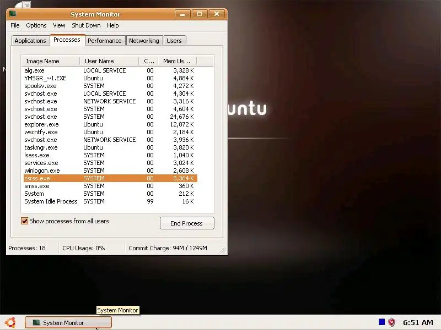Minimize the System Monitor window
The image size is (441, 330).
(182, 14)
